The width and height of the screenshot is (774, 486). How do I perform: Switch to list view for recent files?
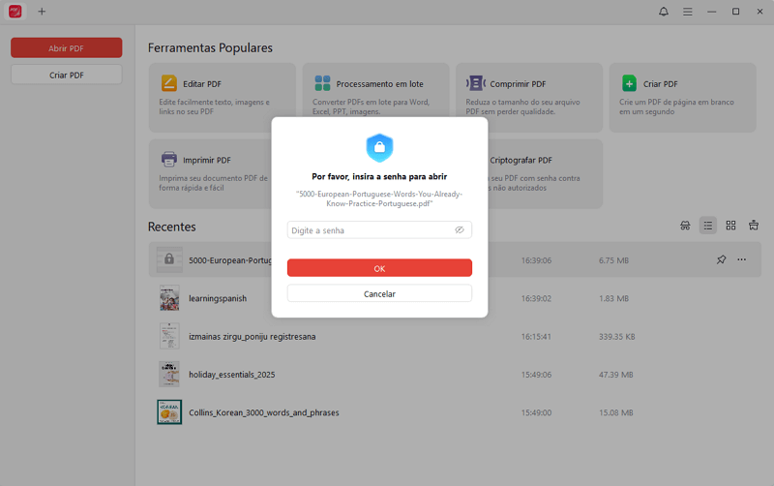coord(708,226)
